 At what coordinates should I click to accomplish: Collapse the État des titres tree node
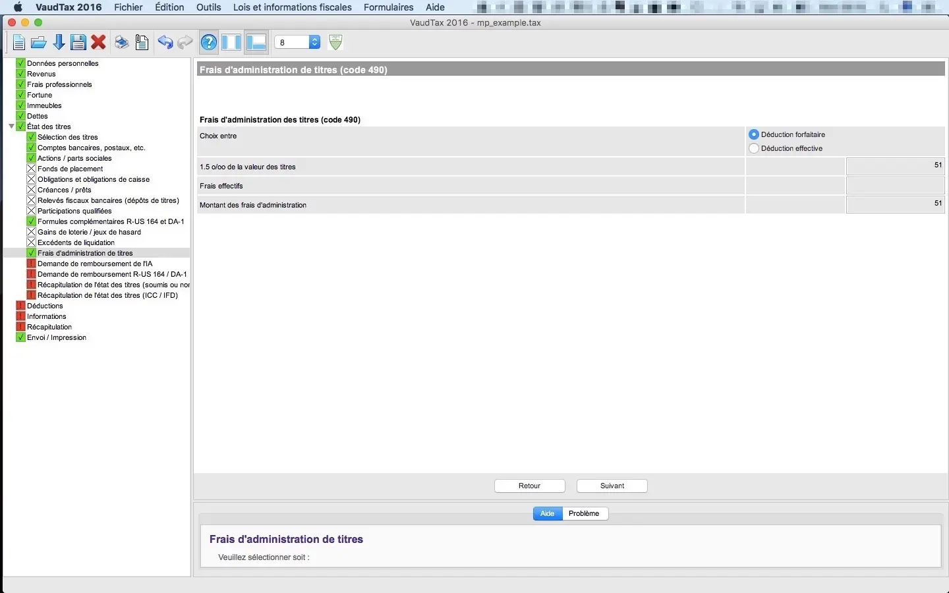click(x=11, y=127)
